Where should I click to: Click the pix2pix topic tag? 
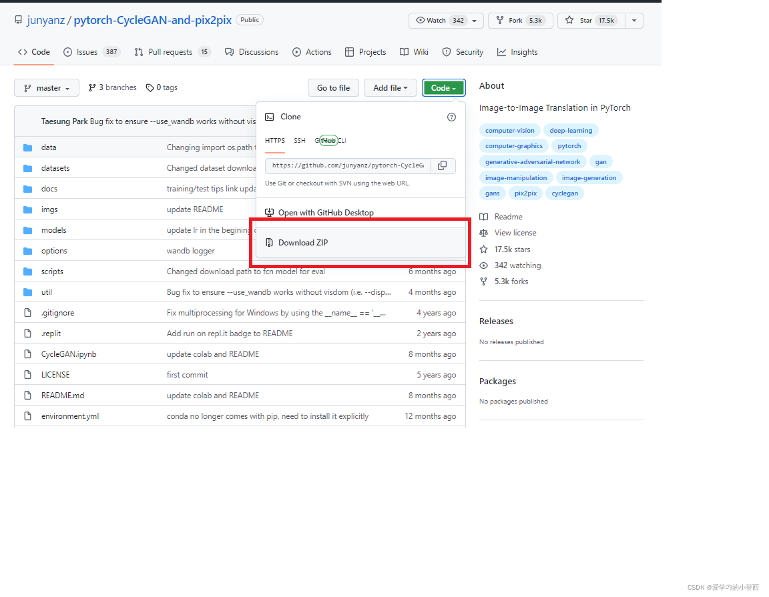[x=525, y=193]
